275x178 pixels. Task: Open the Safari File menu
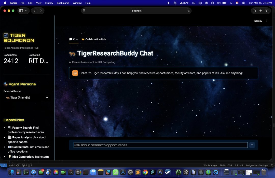tap(22, 3)
